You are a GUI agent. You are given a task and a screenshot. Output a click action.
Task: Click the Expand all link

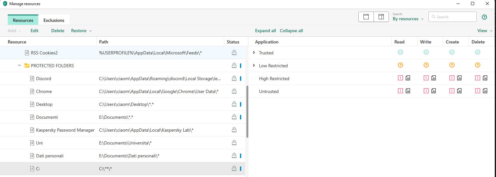click(x=265, y=31)
